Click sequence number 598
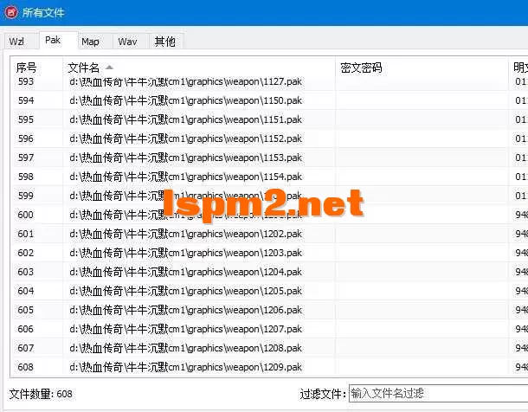The width and height of the screenshot is (528, 412). coord(26,177)
